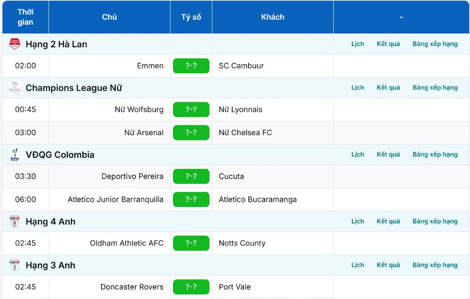Select the Thời gian column header
The width and height of the screenshot is (470, 299).
click(25, 17)
